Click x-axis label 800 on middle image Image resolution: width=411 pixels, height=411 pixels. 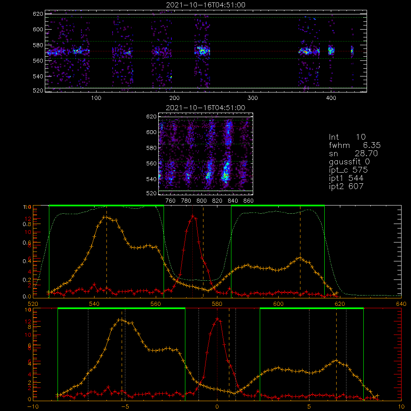tap(201, 201)
